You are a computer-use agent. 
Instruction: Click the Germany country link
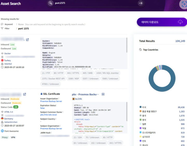tap(9, 119)
